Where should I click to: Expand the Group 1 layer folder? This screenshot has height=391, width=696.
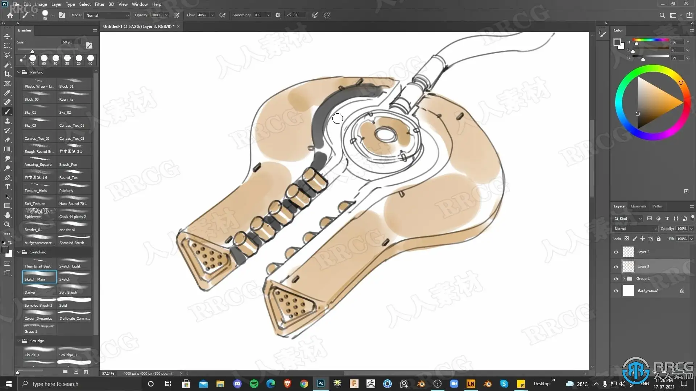tap(624, 279)
